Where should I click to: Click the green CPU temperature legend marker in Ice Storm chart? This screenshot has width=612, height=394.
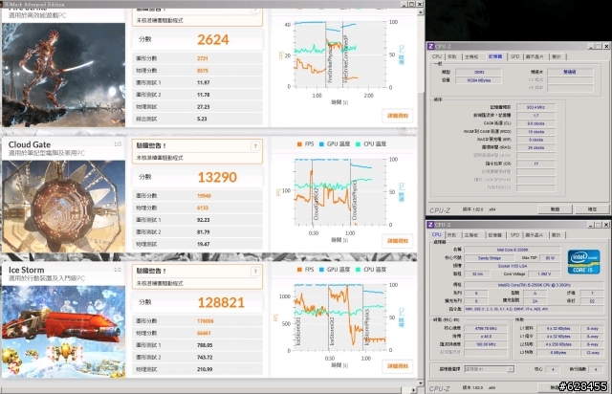359,270
